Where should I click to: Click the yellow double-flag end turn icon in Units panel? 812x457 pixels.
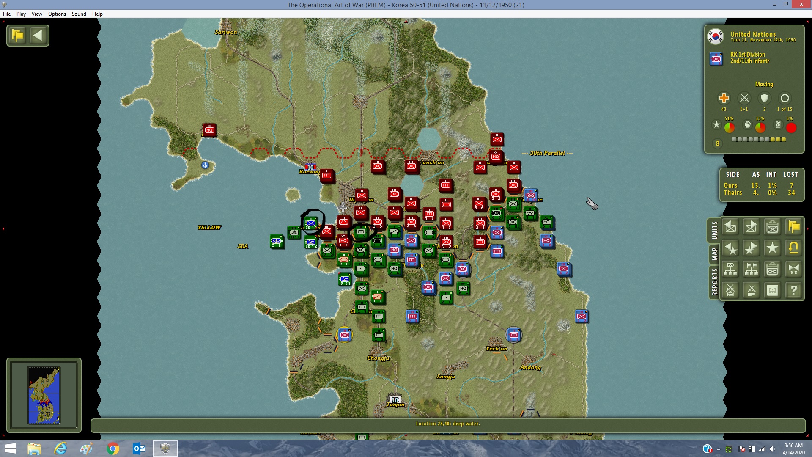794,227
